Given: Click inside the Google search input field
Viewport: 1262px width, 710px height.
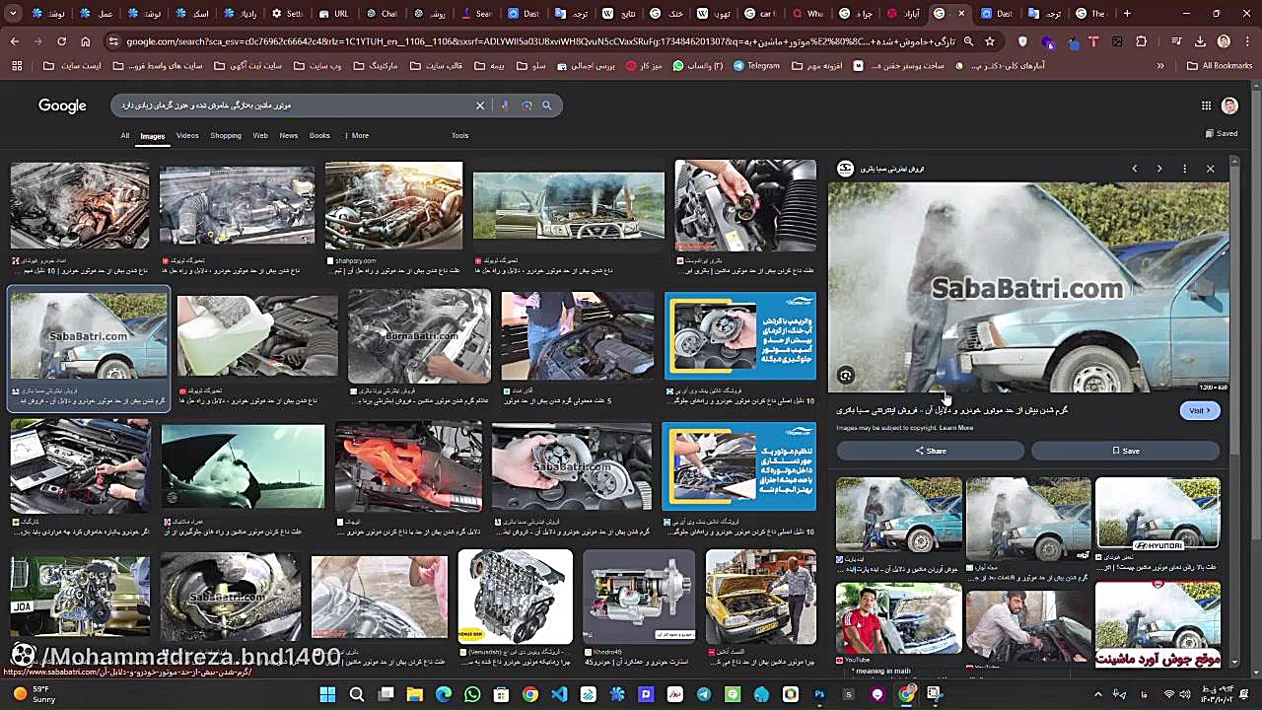Looking at the screenshot, I should click(x=296, y=106).
